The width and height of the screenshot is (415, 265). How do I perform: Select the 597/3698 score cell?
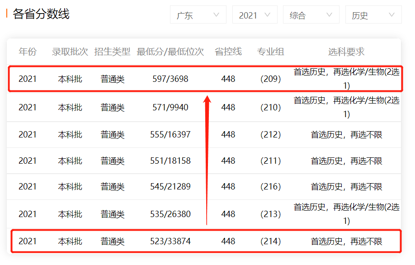[x=170, y=79]
